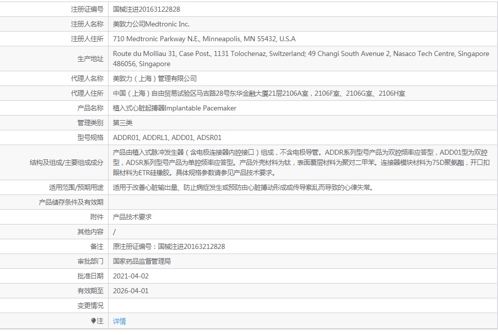
Task: Select registrant name 美敦力公司Medtronic Inc.
Action: pos(151,24)
